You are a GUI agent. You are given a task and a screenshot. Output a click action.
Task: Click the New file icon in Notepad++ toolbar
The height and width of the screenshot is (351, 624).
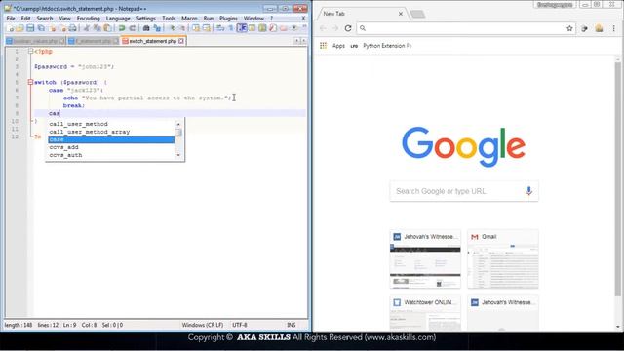10,28
